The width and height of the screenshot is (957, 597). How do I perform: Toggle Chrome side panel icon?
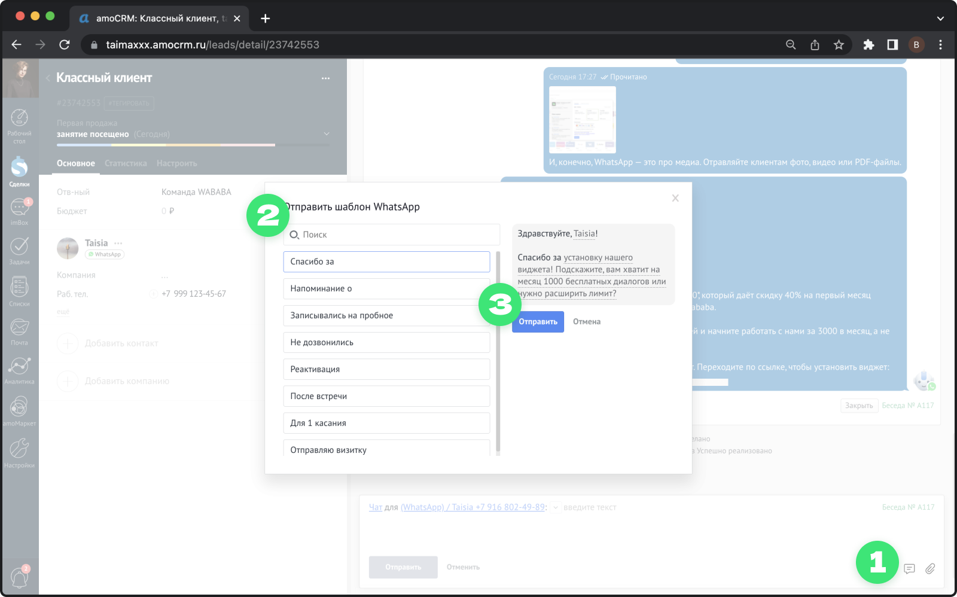pos(892,45)
